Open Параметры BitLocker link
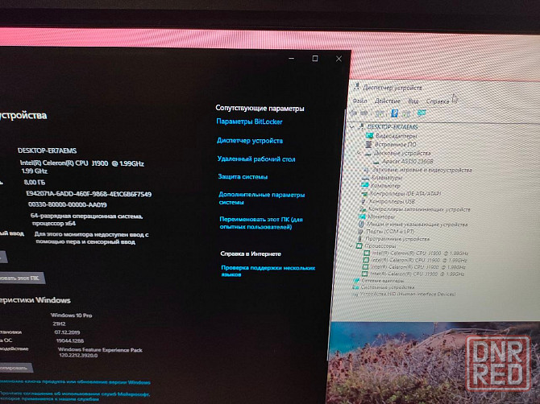Viewport: 540px width, 404px height. click(x=249, y=122)
